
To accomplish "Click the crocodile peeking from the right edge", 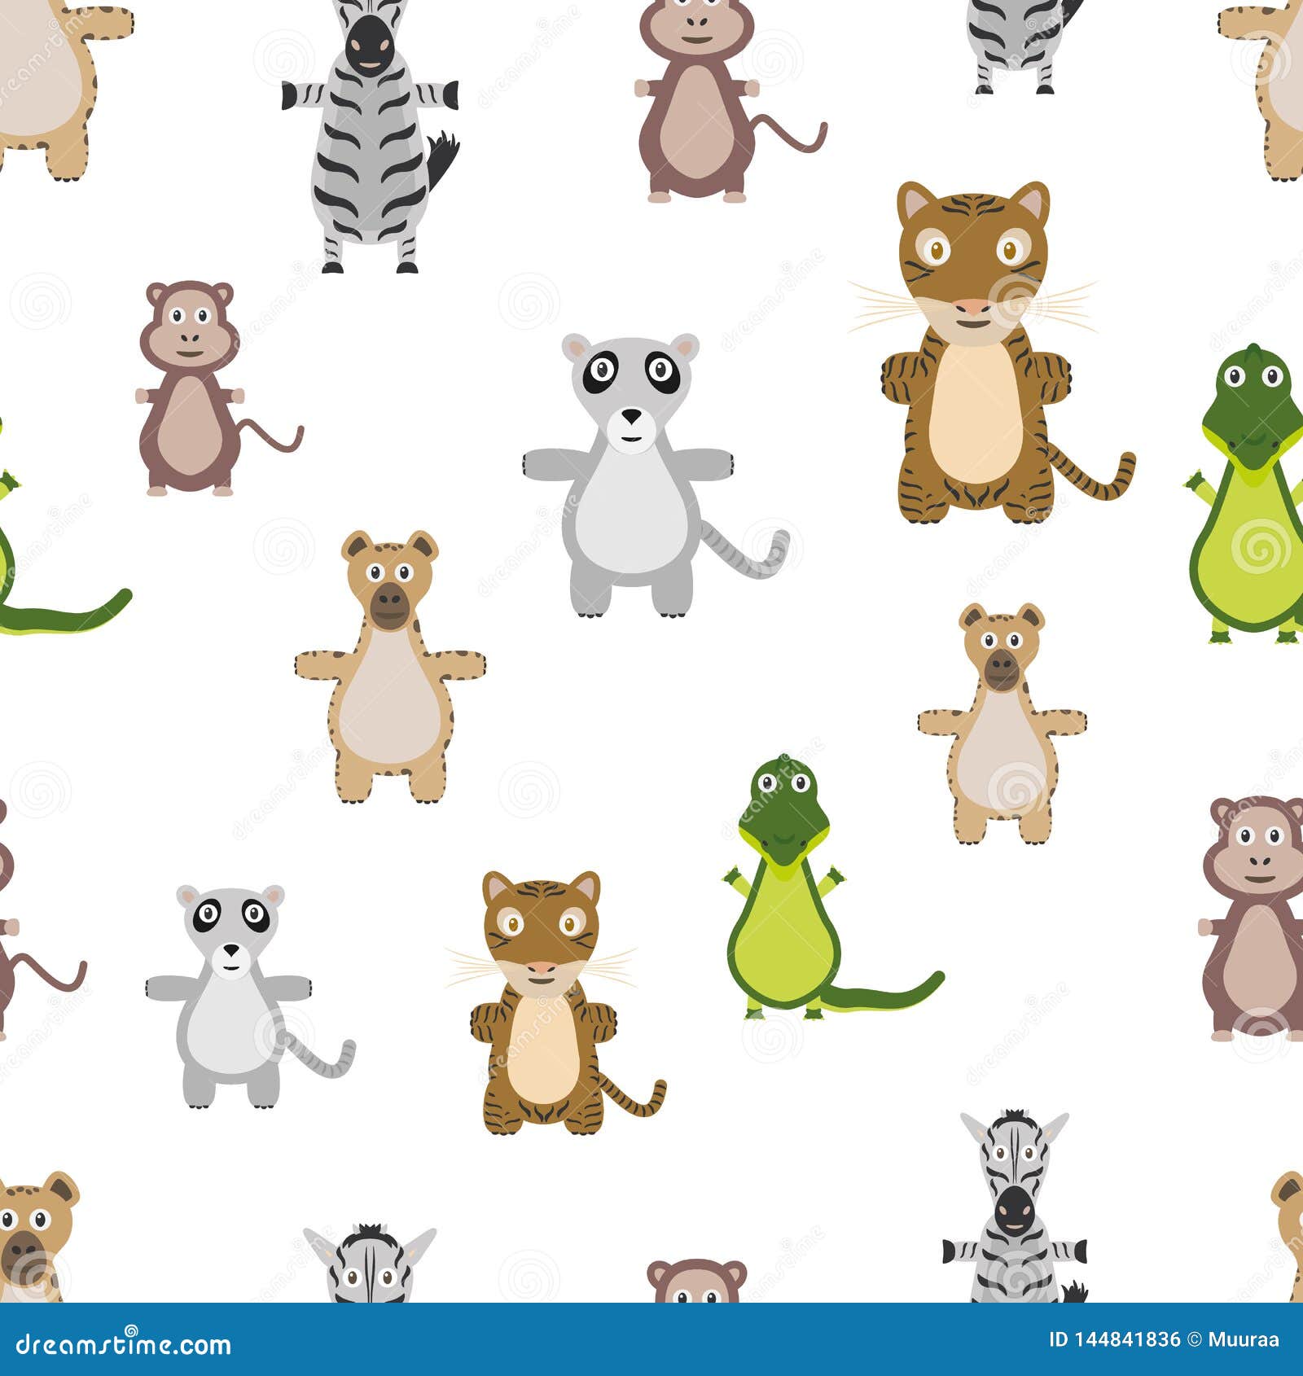I will (1254, 489).
